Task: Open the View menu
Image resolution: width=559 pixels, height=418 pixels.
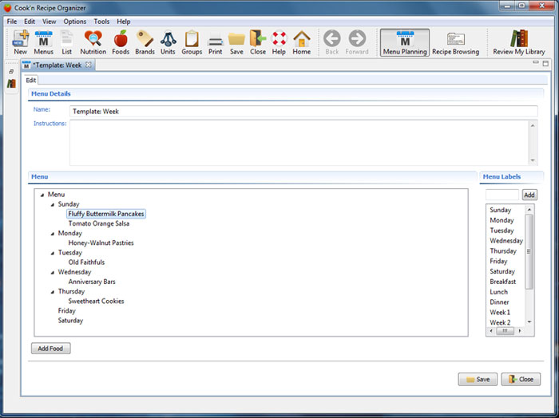Action: click(x=50, y=22)
